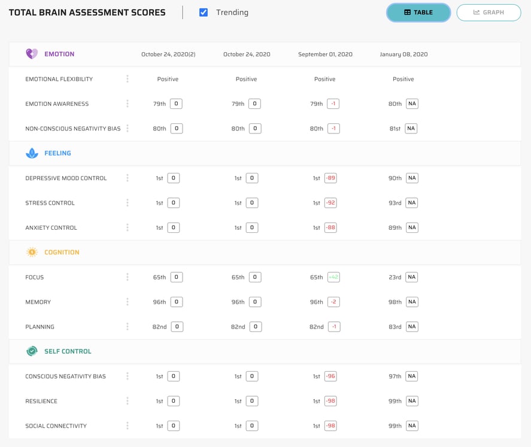Click the October 24, 2020 column header
The width and height of the screenshot is (531, 447).
point(246,54)
